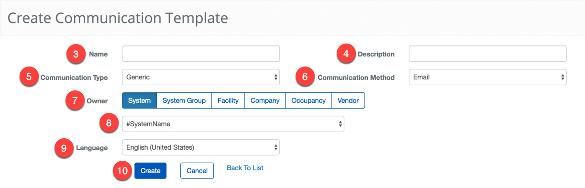Click the red number 3 annotation badge
The image size is (585, 188).
(x=76, y=54)
